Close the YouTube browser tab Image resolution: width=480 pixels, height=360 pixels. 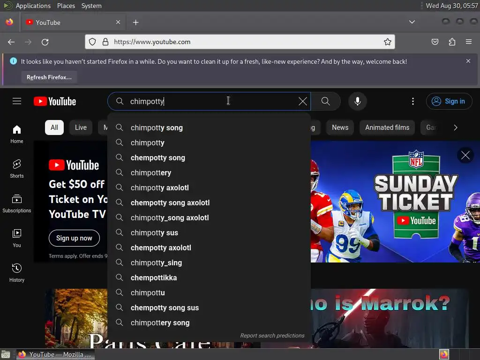pyautogui.click(x=118, y=22)
